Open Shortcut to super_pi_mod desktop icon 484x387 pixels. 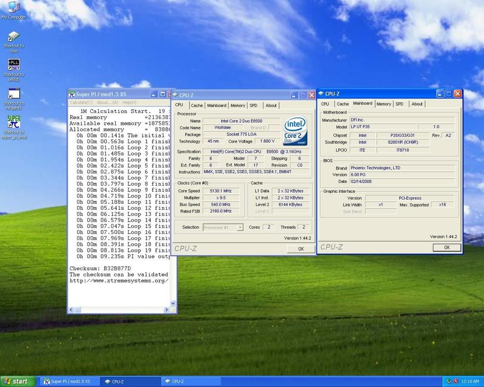click(x=14, y=128)
